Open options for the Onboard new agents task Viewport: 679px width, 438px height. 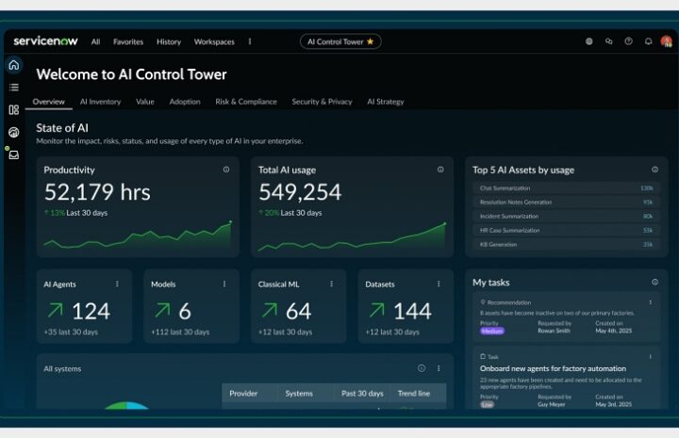tap(651, 356)
